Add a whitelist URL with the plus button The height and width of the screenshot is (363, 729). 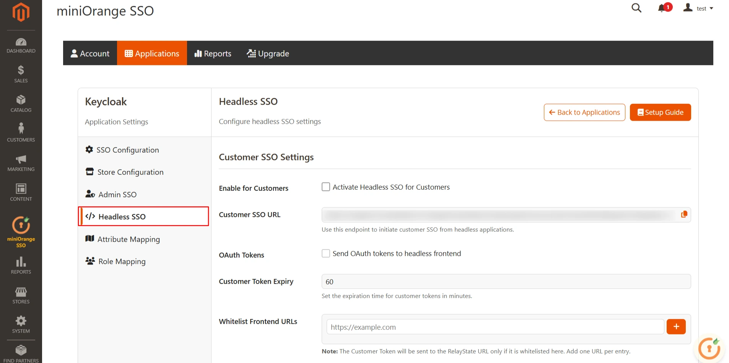(x=676, y=326)
